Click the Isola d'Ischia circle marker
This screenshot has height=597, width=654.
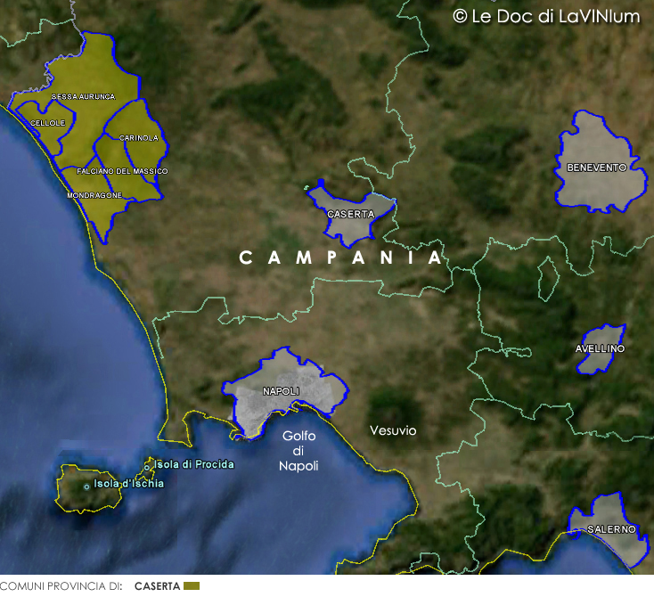[86, 486]
